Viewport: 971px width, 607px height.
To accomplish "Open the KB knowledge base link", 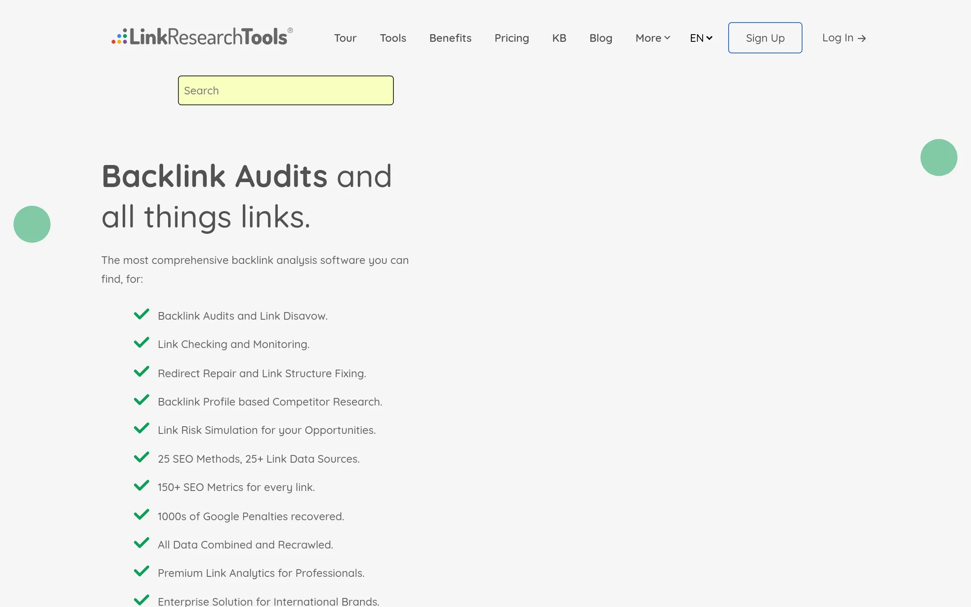I will [x=559, y=38].
